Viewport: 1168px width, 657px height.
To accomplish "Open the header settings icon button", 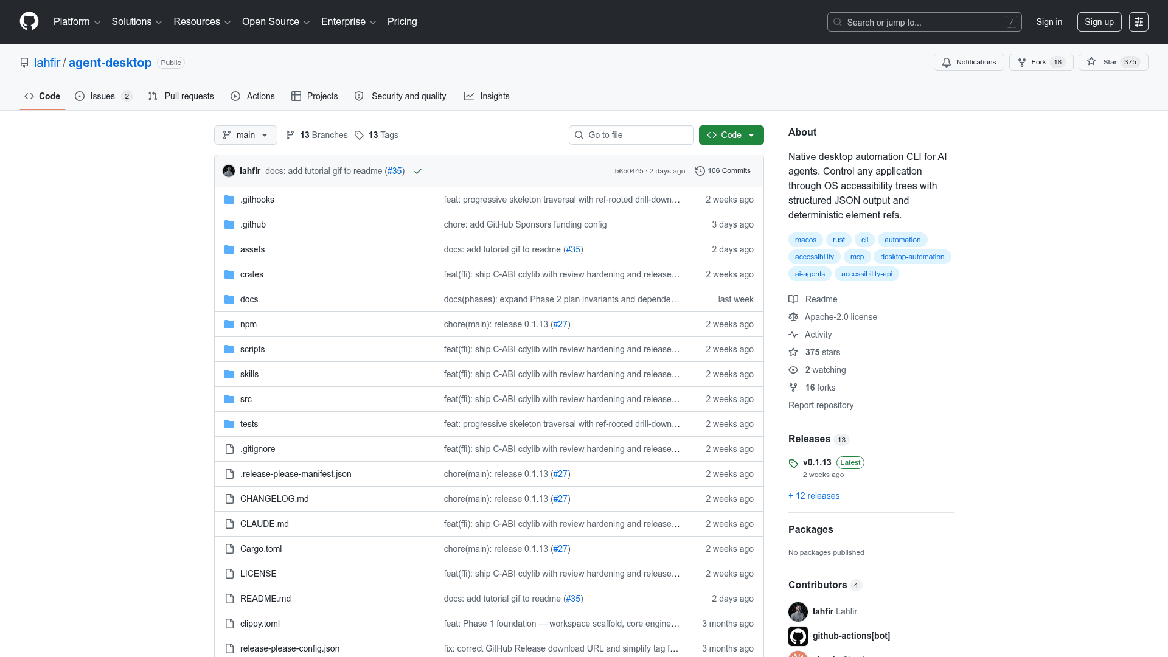I will point(1138,22).
